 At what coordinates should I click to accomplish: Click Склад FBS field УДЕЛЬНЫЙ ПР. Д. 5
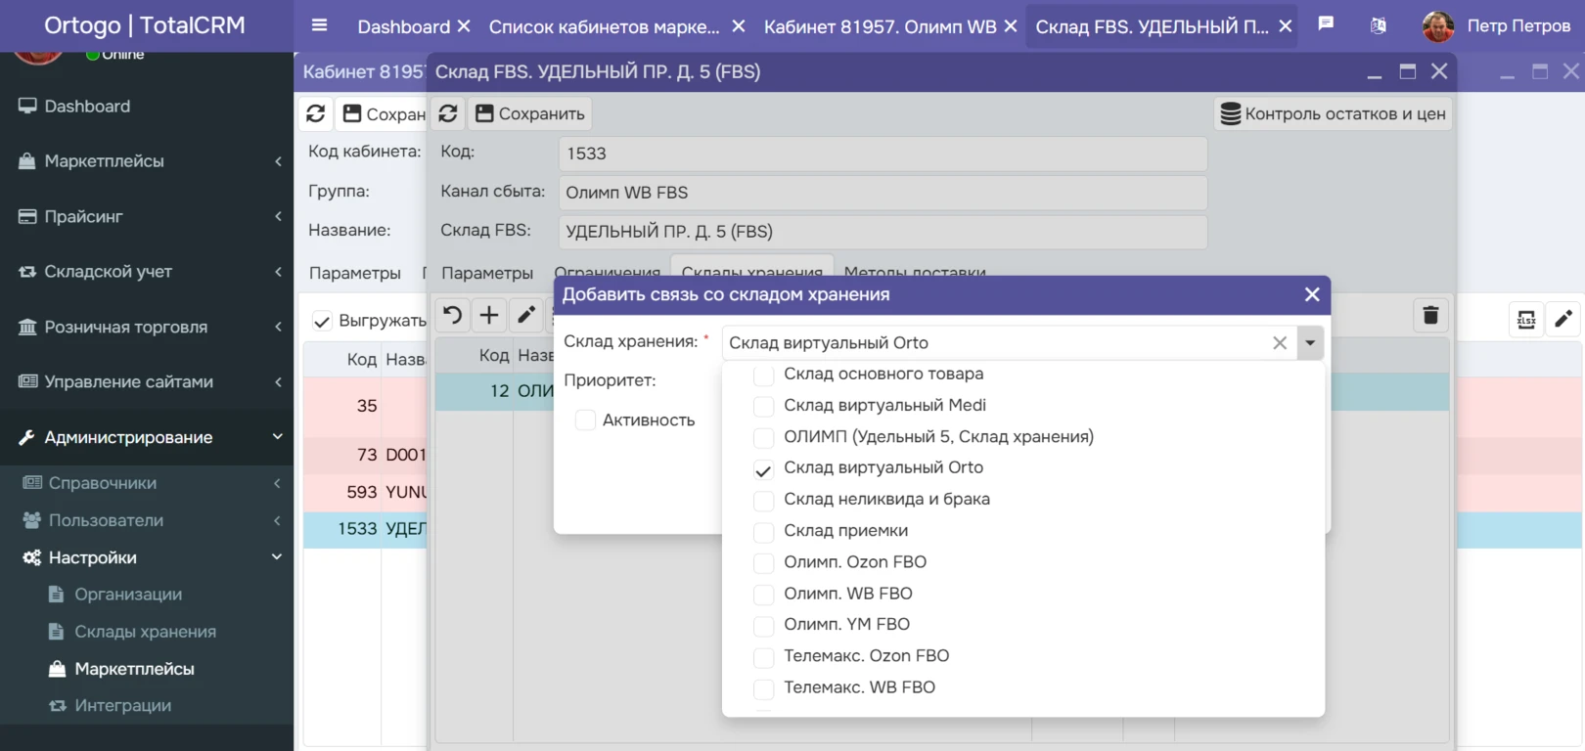click(x=883, y=232)
